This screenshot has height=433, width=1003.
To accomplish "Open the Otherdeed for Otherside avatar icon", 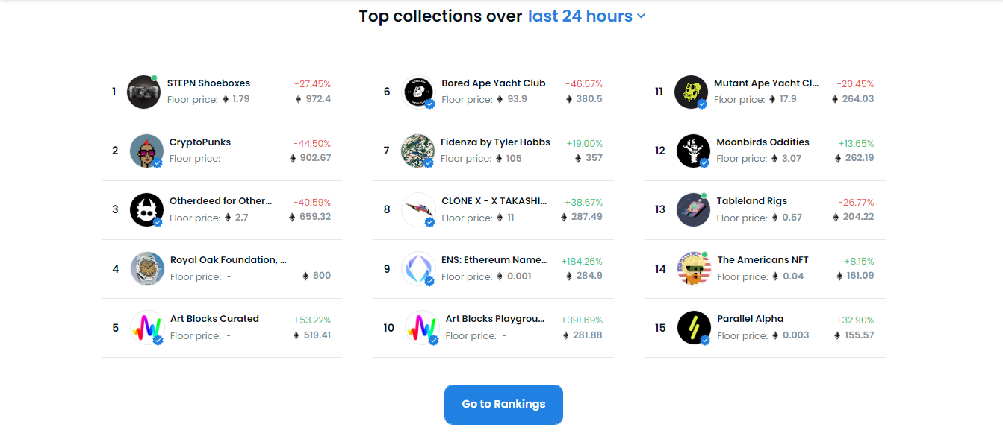I will (146, 209).
